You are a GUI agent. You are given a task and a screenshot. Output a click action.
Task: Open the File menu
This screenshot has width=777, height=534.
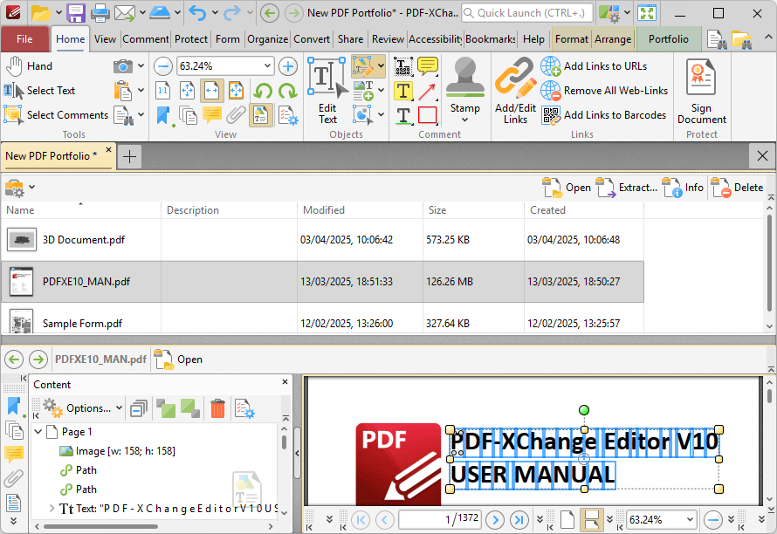tap(24, 39)
